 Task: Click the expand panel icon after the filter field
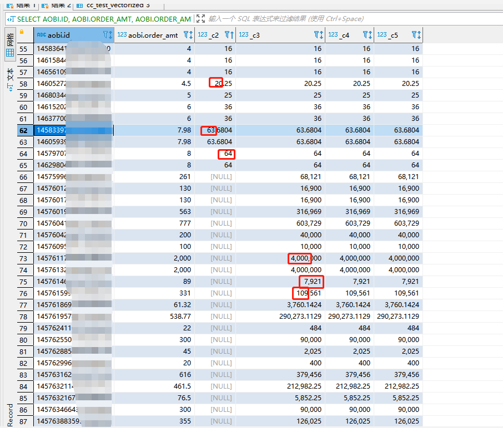pyautogui.click(x=201, y=18)
